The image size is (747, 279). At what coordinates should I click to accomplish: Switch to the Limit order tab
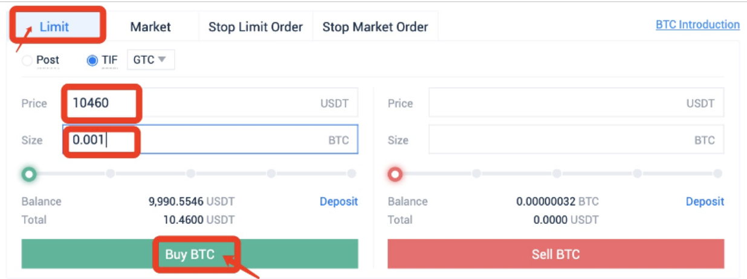[54, 27]
